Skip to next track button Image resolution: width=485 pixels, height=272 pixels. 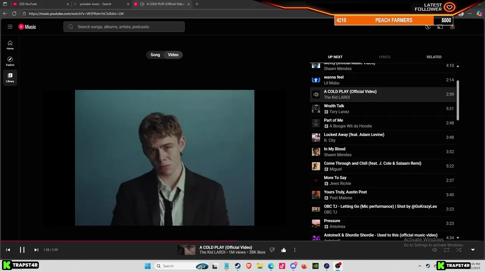(x=36, y=250)
